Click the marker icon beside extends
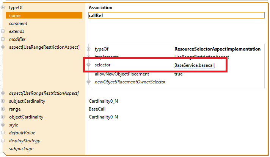 tap(3, 31)
